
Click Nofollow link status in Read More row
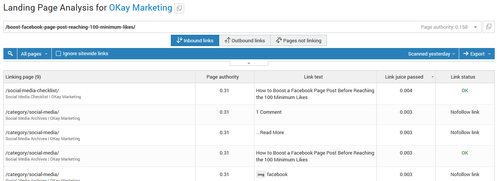465,133
